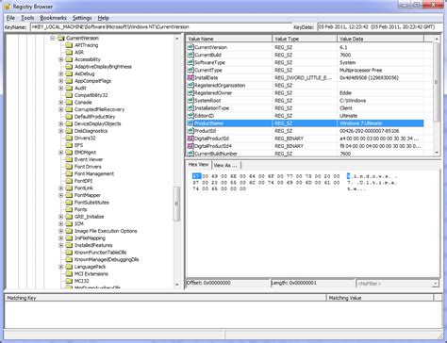Expand the CorruptedFileRecovery key
This screenshot has height=343, width=447.
pyautogui.click(x=61, y=109)
